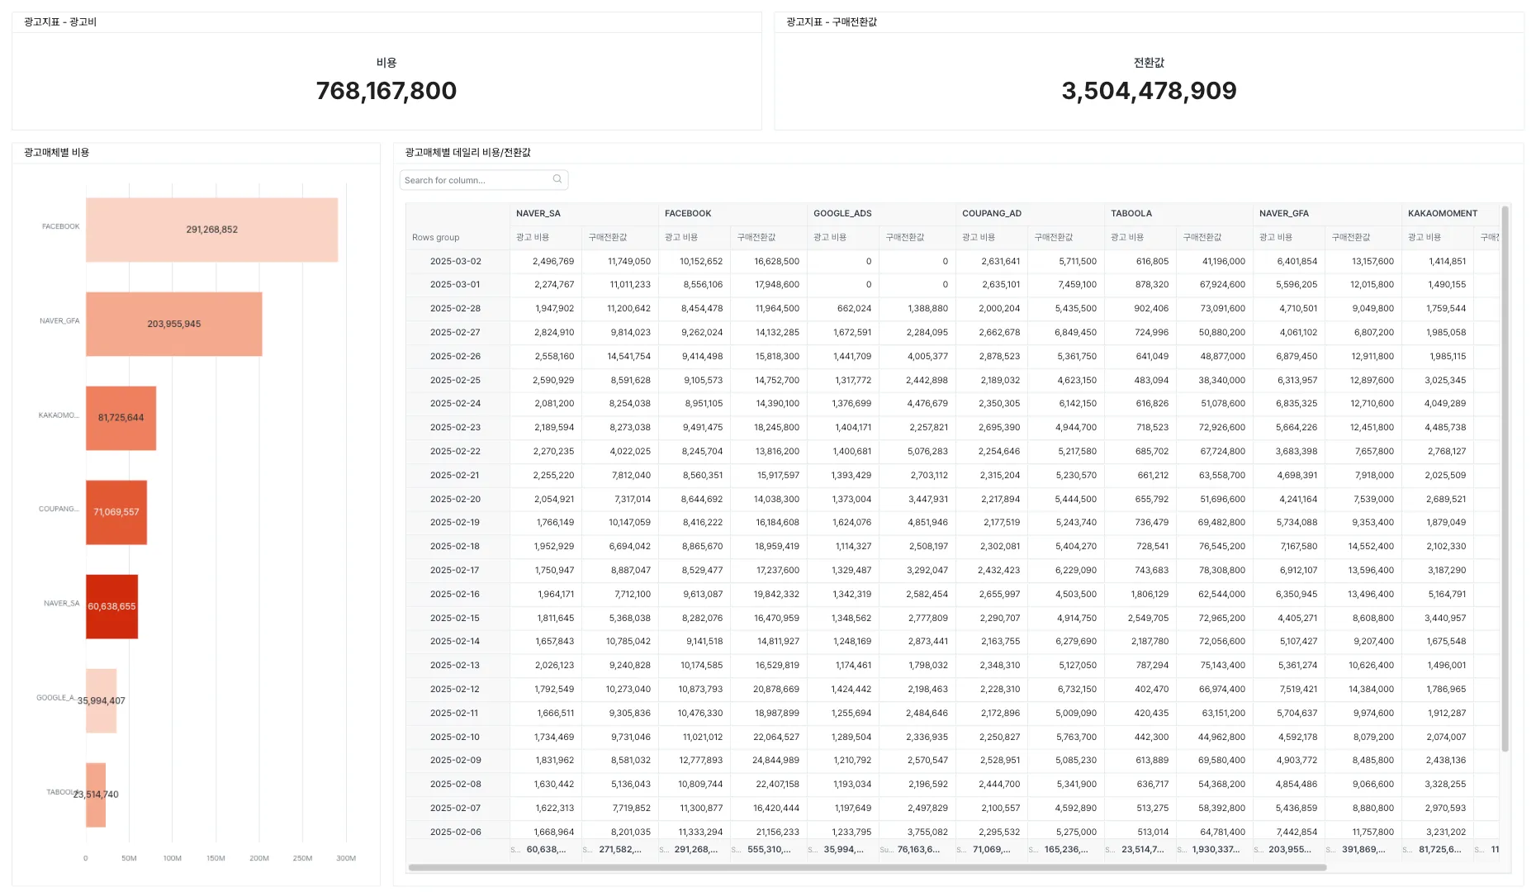Click the table's horizontal scrollbar

tap(867, 867)
